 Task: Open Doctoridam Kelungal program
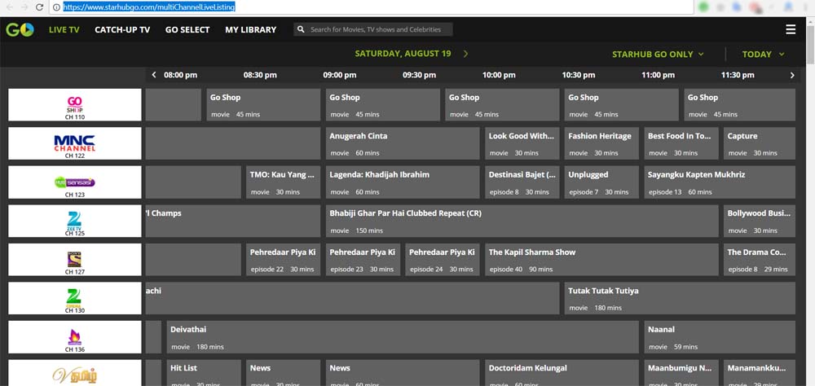[562, 373]
